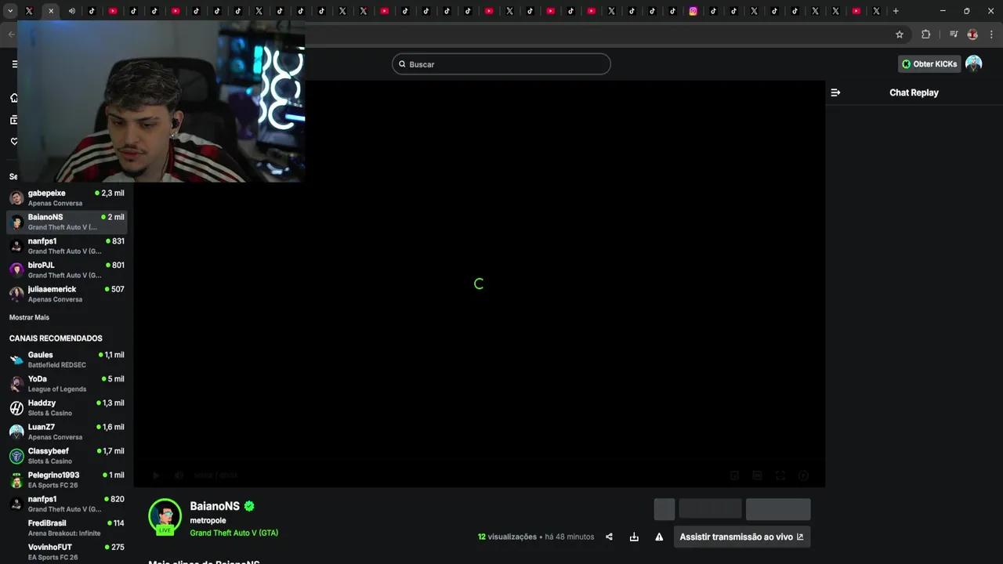
Task: Open a new browser tab
Action: click(x=896, y=11)
